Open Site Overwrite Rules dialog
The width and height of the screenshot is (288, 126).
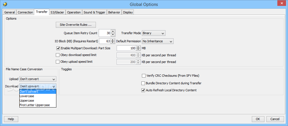(76, 25)
